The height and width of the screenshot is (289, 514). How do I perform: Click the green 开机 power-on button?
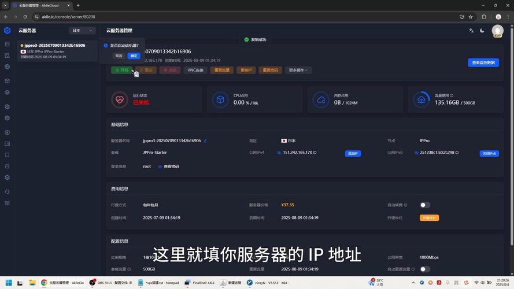[x=121, y=70]
